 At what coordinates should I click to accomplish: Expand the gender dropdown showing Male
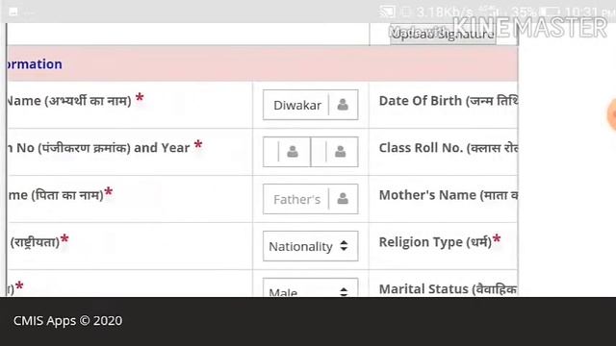pyautogui.click(x=310, y=287)
